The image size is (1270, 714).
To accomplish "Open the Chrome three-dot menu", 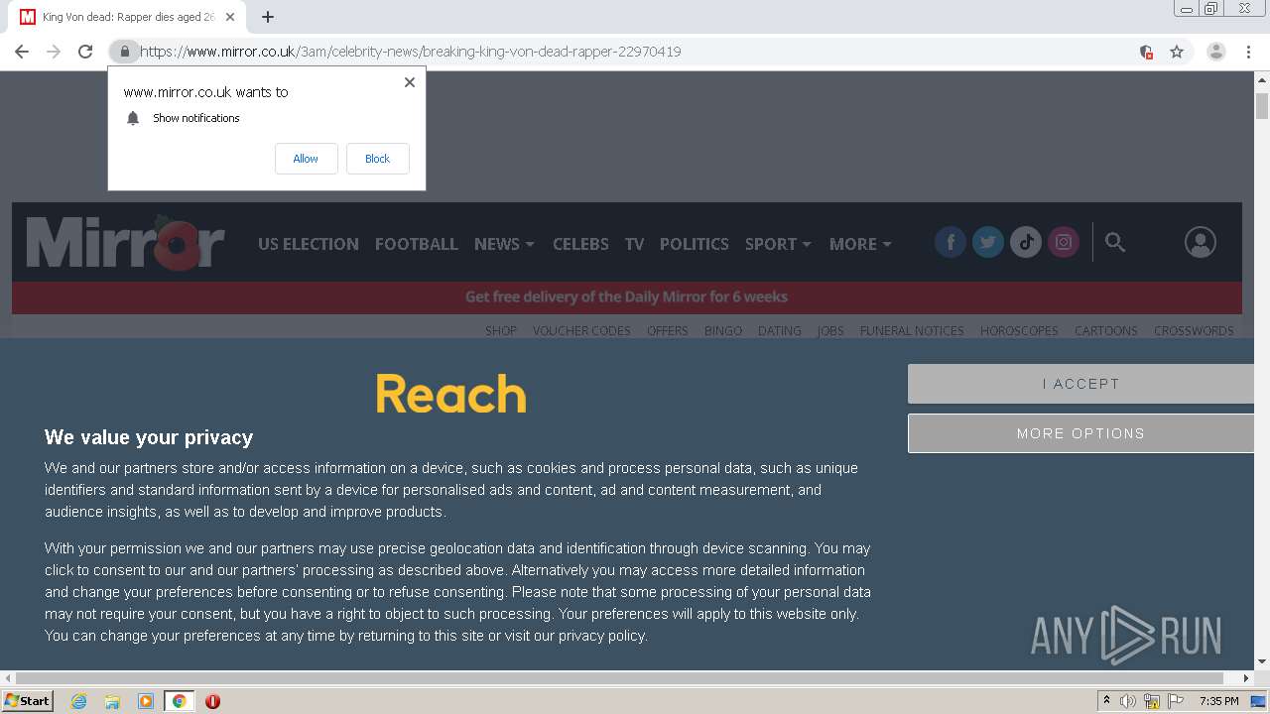I will pos(1248,52).
